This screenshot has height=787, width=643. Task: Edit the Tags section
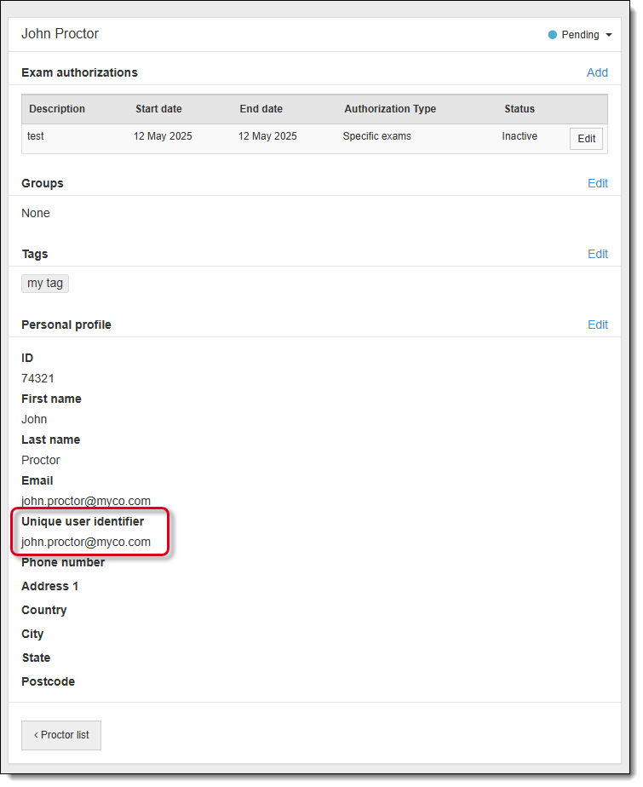pos(597,254)
